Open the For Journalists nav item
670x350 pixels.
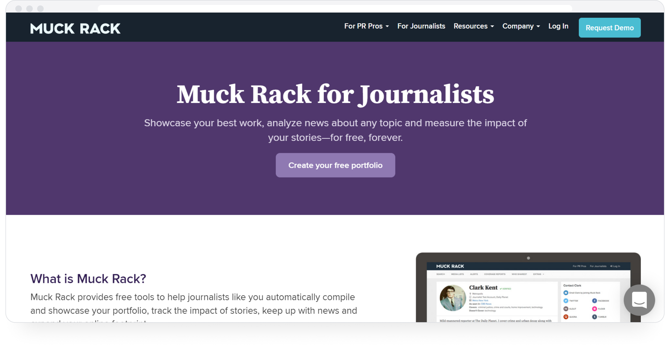421,26
